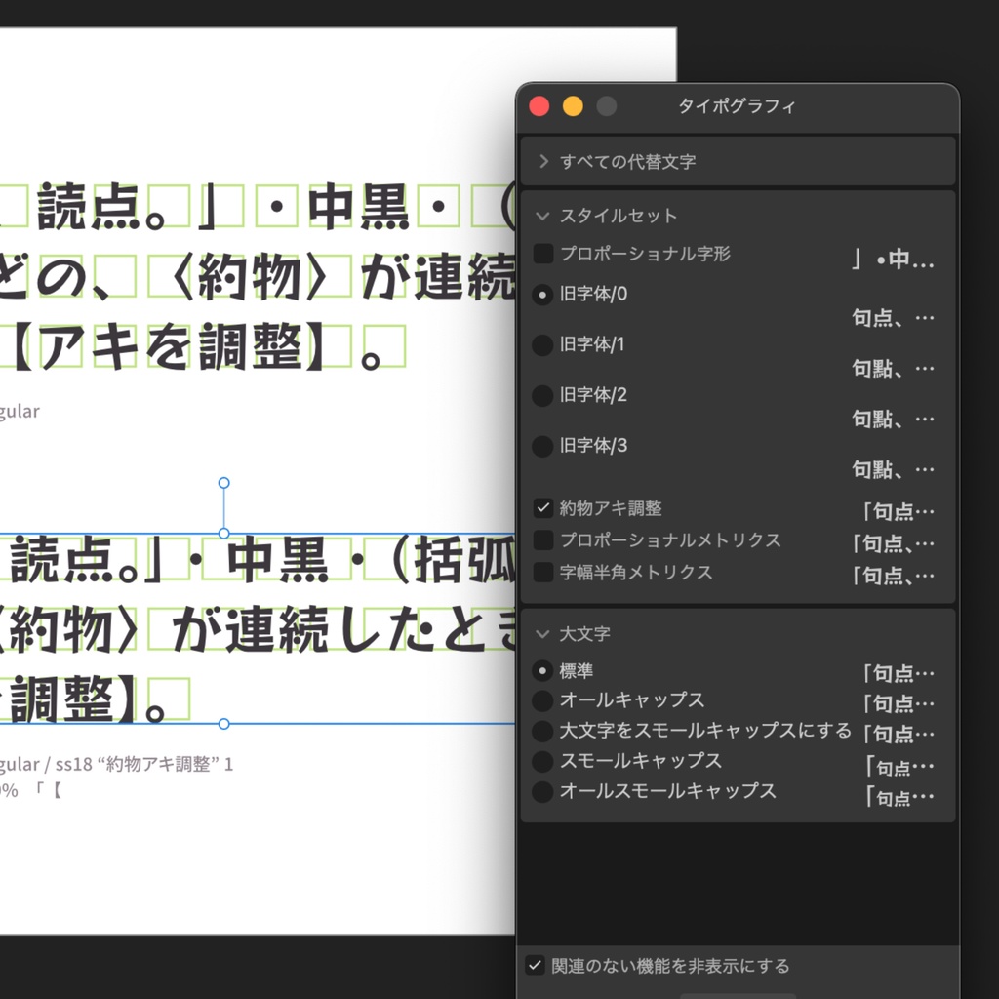Choose the 旧字体/2 style set
The width and height of the screenshot is (999, 999).
click(542, 395)
